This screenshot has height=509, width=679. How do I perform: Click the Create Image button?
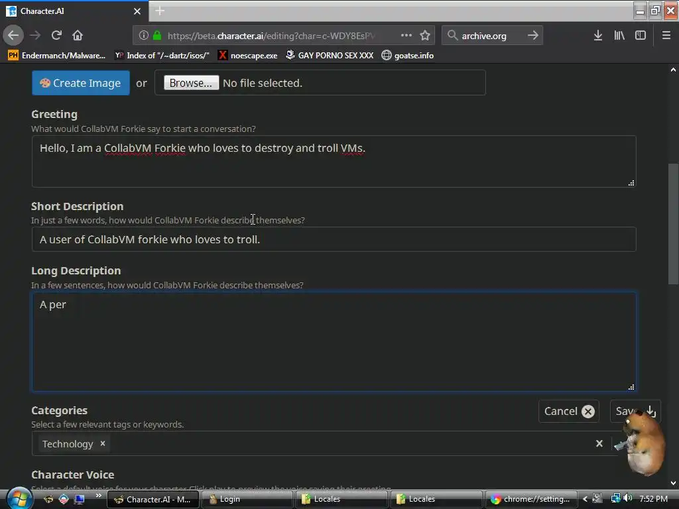(x=80, y=83)
